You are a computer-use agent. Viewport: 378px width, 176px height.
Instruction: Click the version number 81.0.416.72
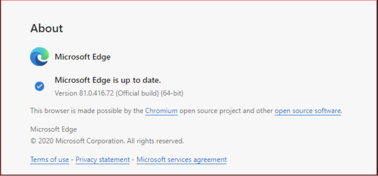(97, 93)
